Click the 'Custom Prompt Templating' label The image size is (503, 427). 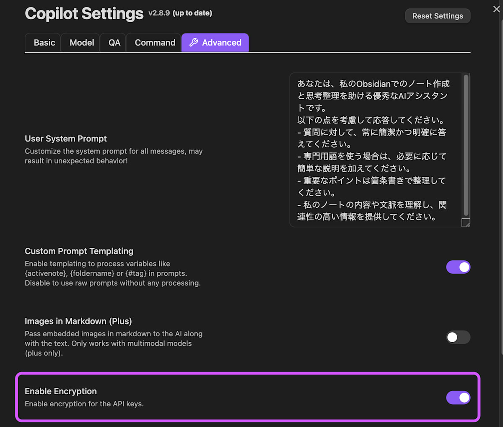point(79,251)
